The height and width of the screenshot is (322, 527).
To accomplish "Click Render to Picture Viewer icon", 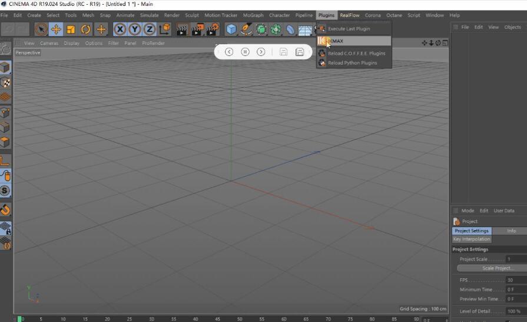I will [x=197, y=29].
